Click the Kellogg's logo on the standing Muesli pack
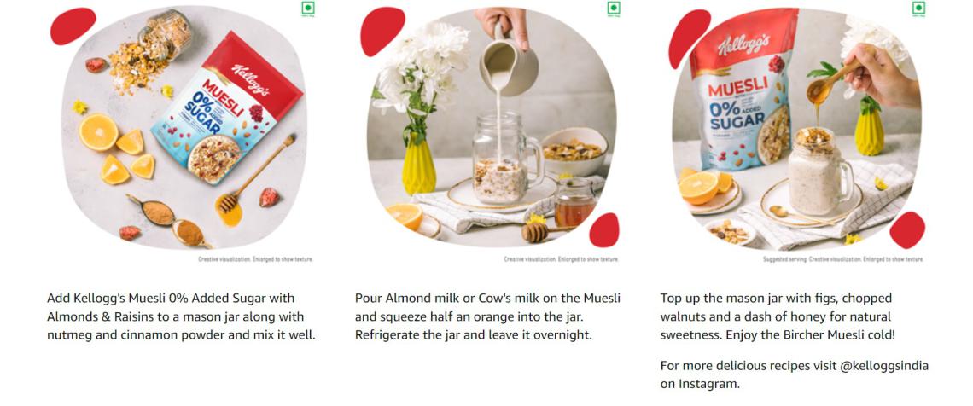Viewport: 973px width, 406px height. [x=743, y=45]
